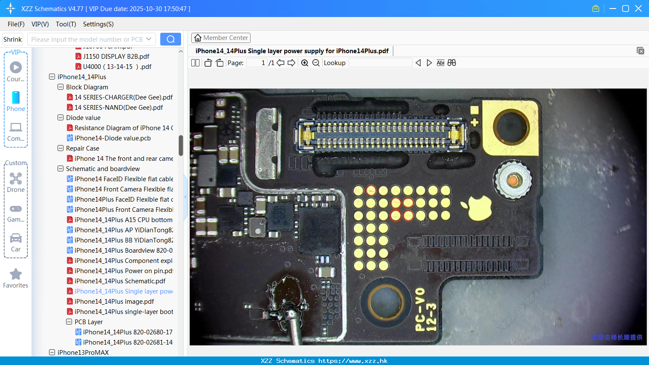
Task: Go to previous page arrow
Action: [280, 63]
